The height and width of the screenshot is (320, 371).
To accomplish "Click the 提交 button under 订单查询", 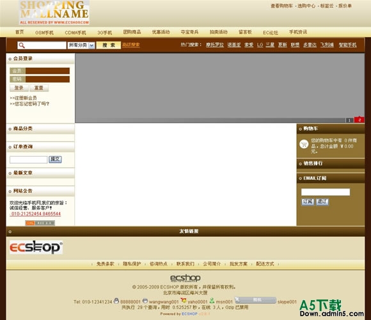I will point(55,159).
